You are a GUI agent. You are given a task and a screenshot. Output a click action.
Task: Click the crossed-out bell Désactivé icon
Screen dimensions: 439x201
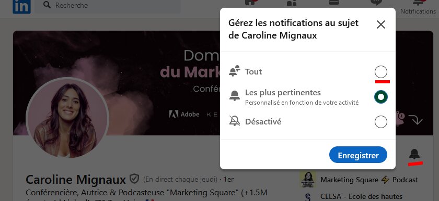click(x=235, y=121)
